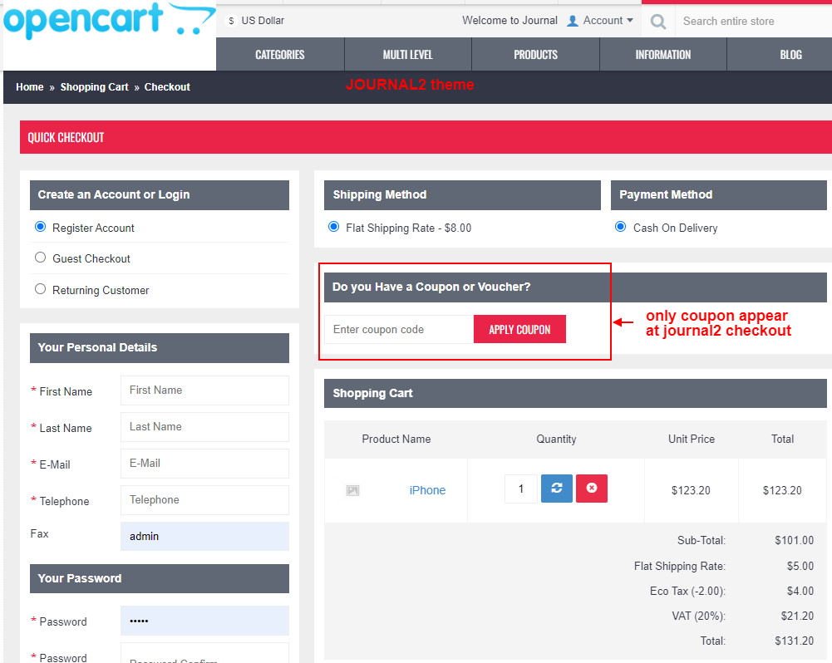Open the Products navigation dropdown

[535, 54]
